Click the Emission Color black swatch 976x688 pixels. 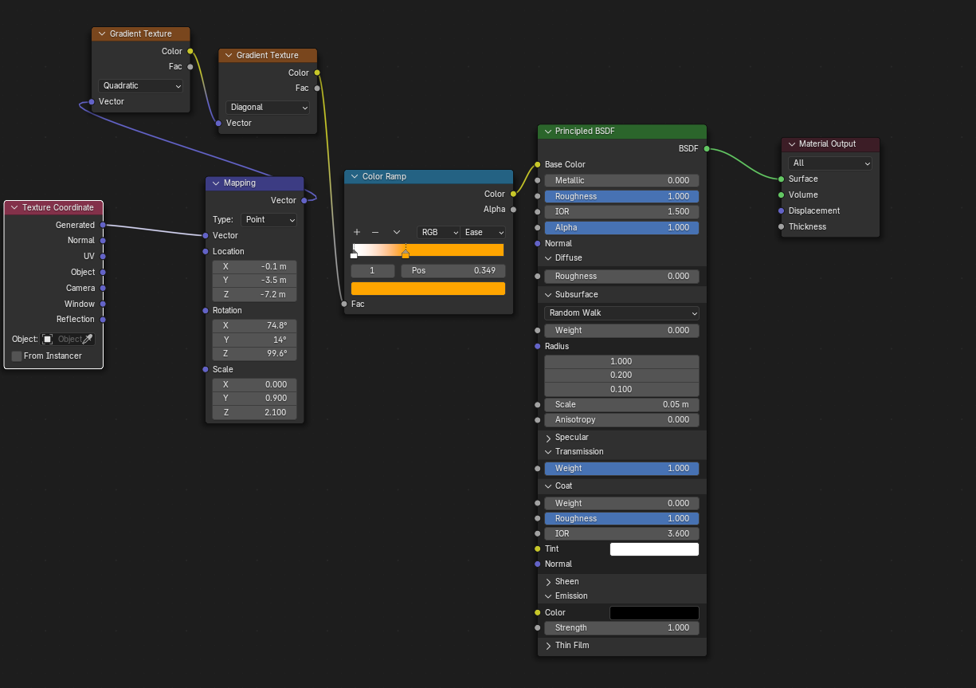654,613
